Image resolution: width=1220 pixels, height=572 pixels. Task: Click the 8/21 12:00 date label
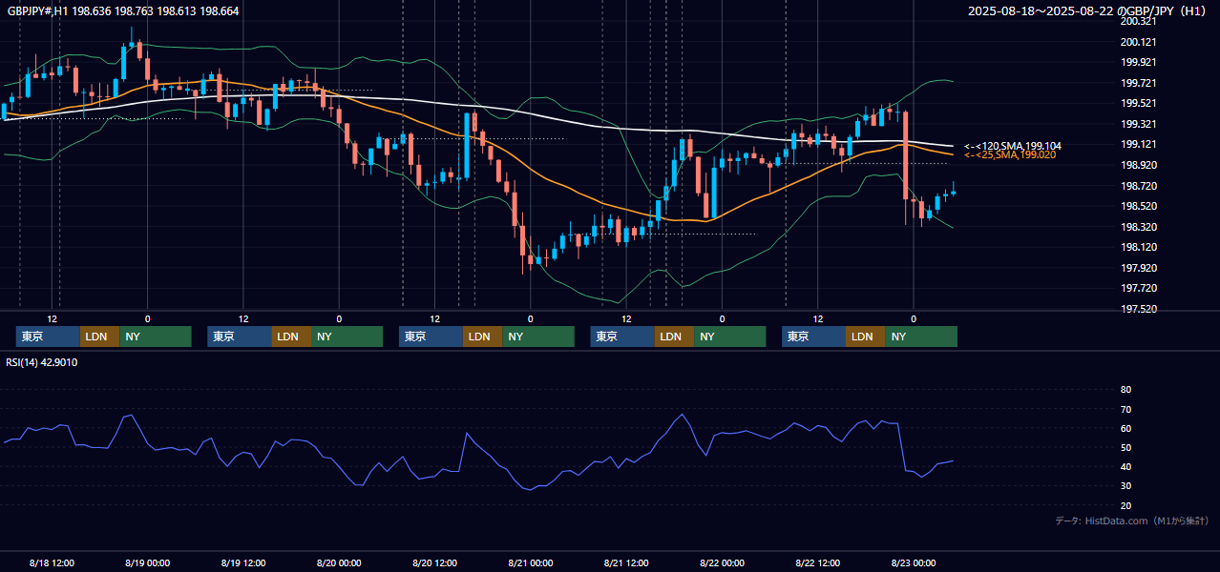pyautogui.click(x=626, y=562)
